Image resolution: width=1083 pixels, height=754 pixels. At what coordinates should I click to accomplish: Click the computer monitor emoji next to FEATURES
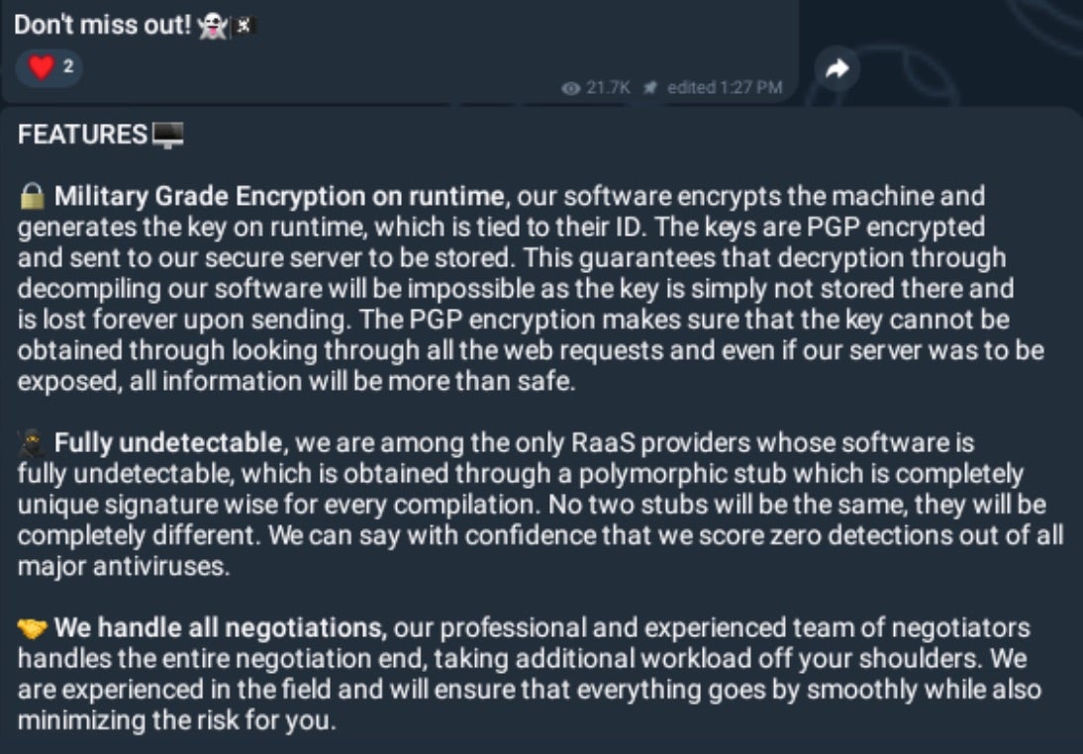coord(168,137)
